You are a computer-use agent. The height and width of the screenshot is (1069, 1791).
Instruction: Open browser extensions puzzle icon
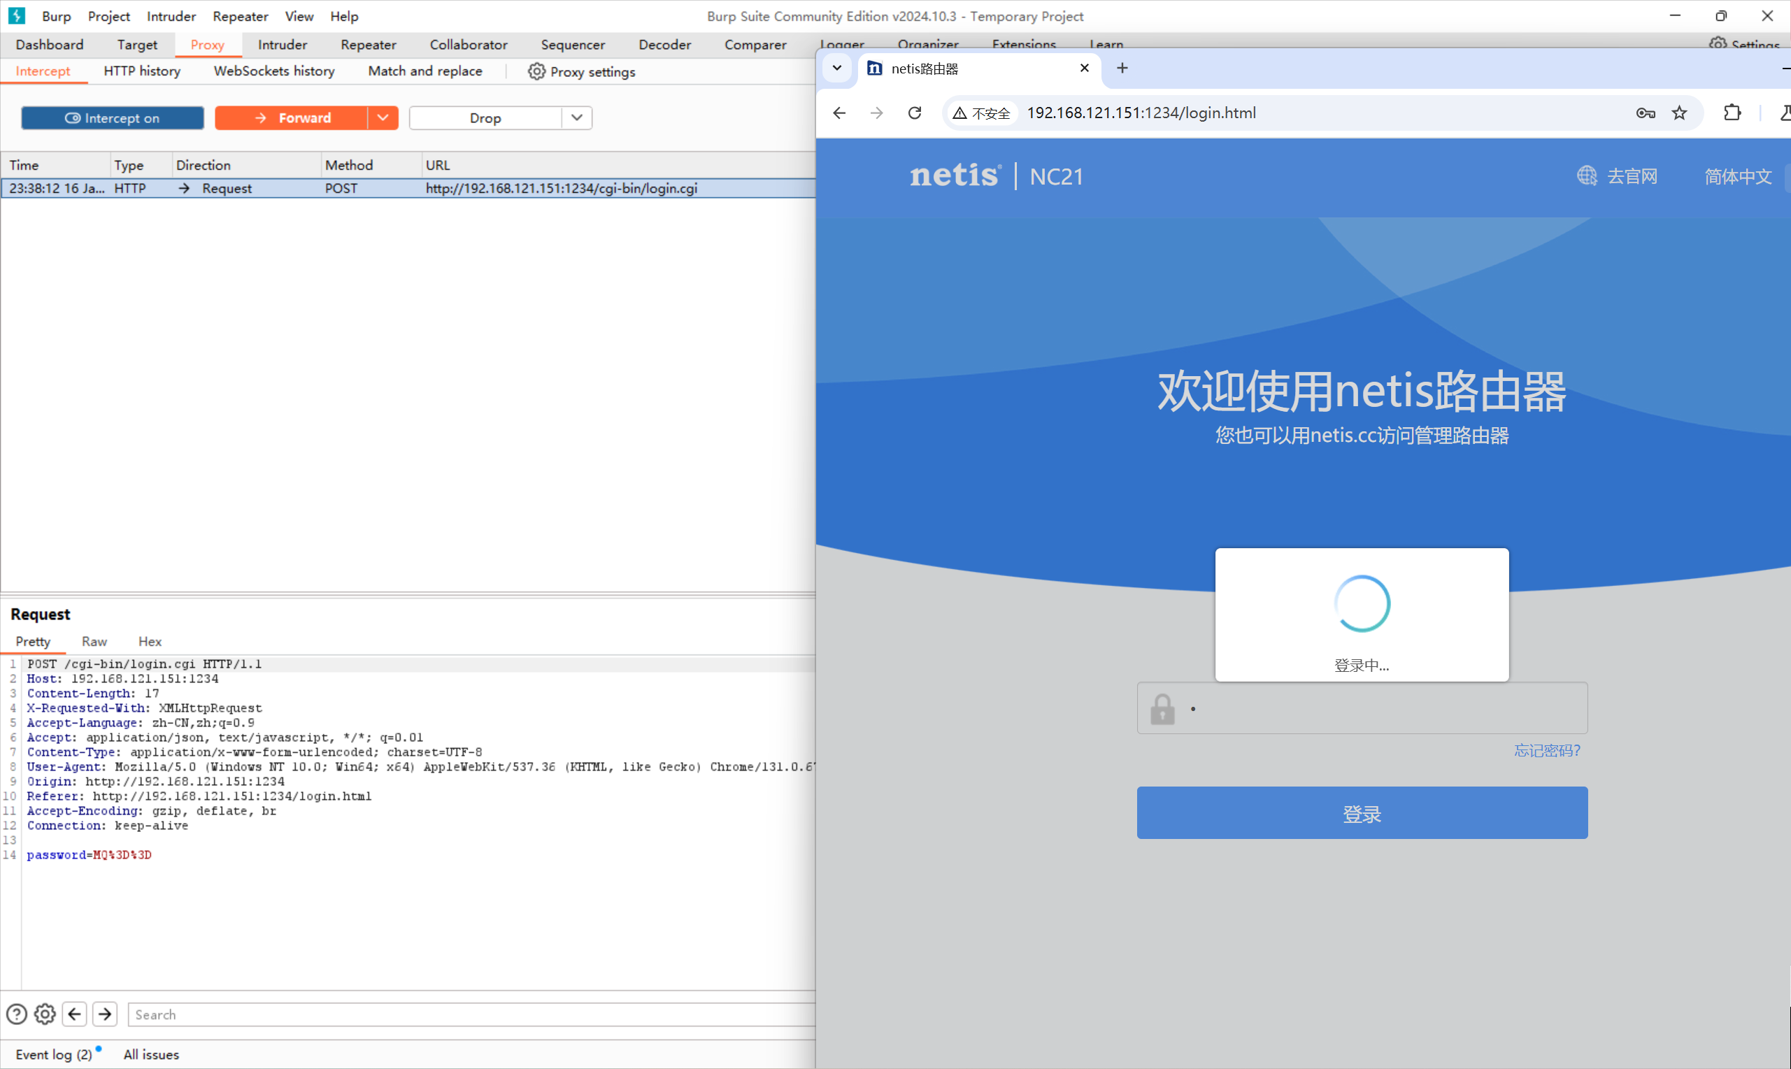click(x=1732, y=113)
